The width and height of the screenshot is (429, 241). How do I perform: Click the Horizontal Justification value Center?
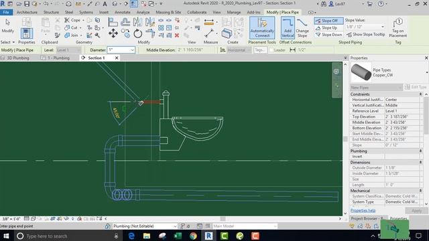pos(402,100)
